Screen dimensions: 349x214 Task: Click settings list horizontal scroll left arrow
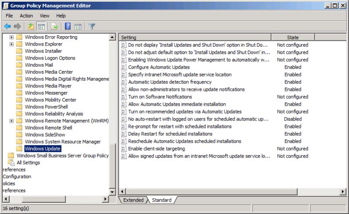[x=122, y=191]
